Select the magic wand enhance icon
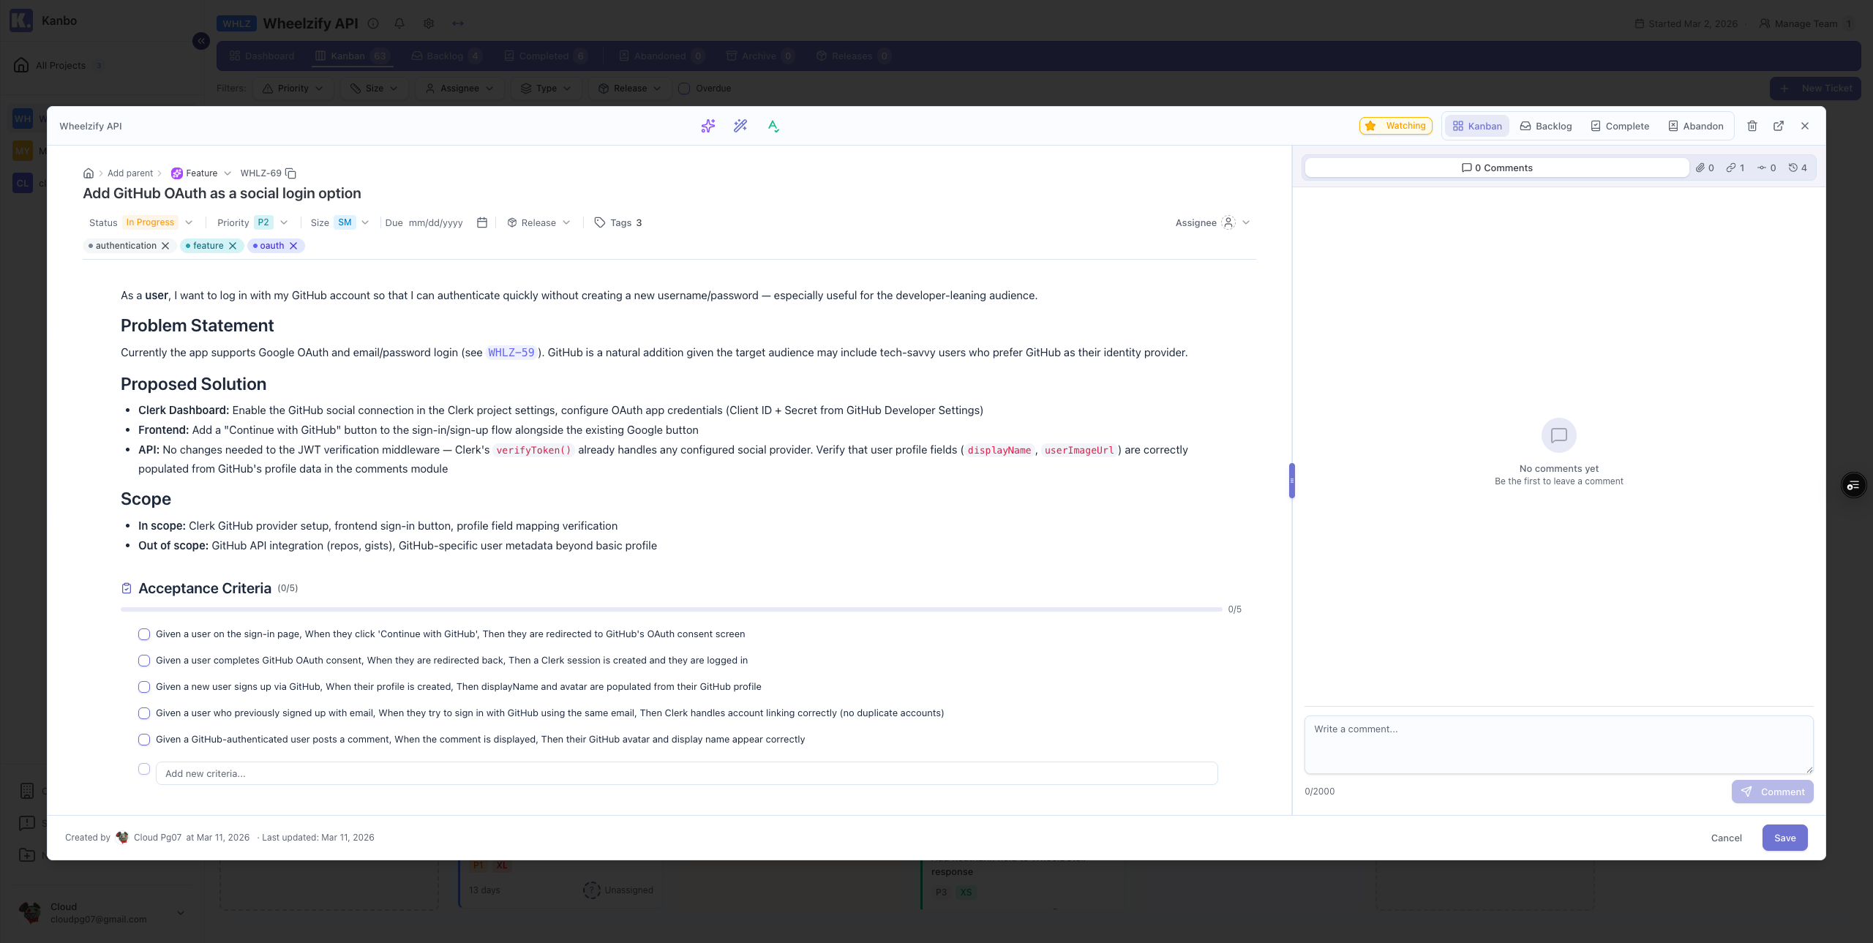This screenshot has height=943, width=1873. pyautogui.click(x=739, y=126)
